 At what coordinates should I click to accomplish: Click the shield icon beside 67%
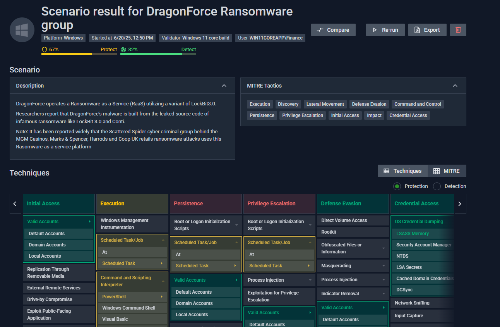(45, 50)
